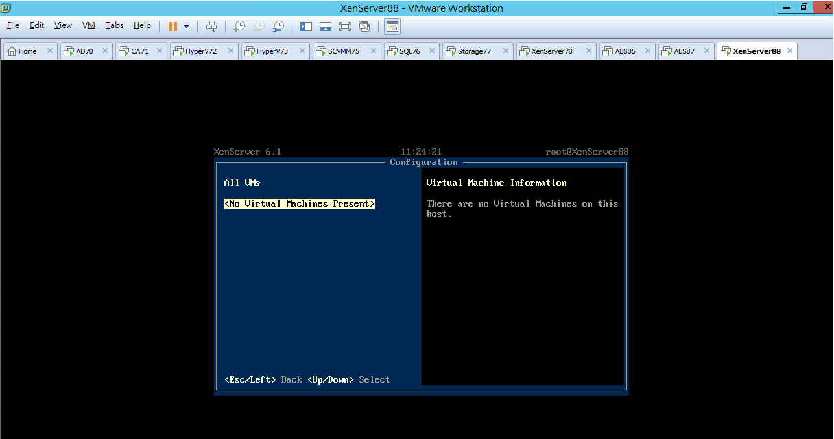Click the '<Esc/Left> Back' hint text
834x439 pixels.
[x=263, y=379]
